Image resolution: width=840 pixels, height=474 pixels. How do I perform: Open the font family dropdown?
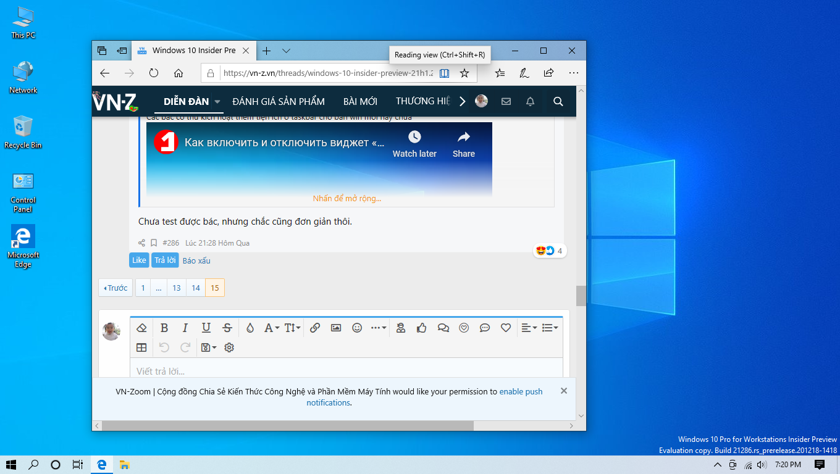coord(272,328)
